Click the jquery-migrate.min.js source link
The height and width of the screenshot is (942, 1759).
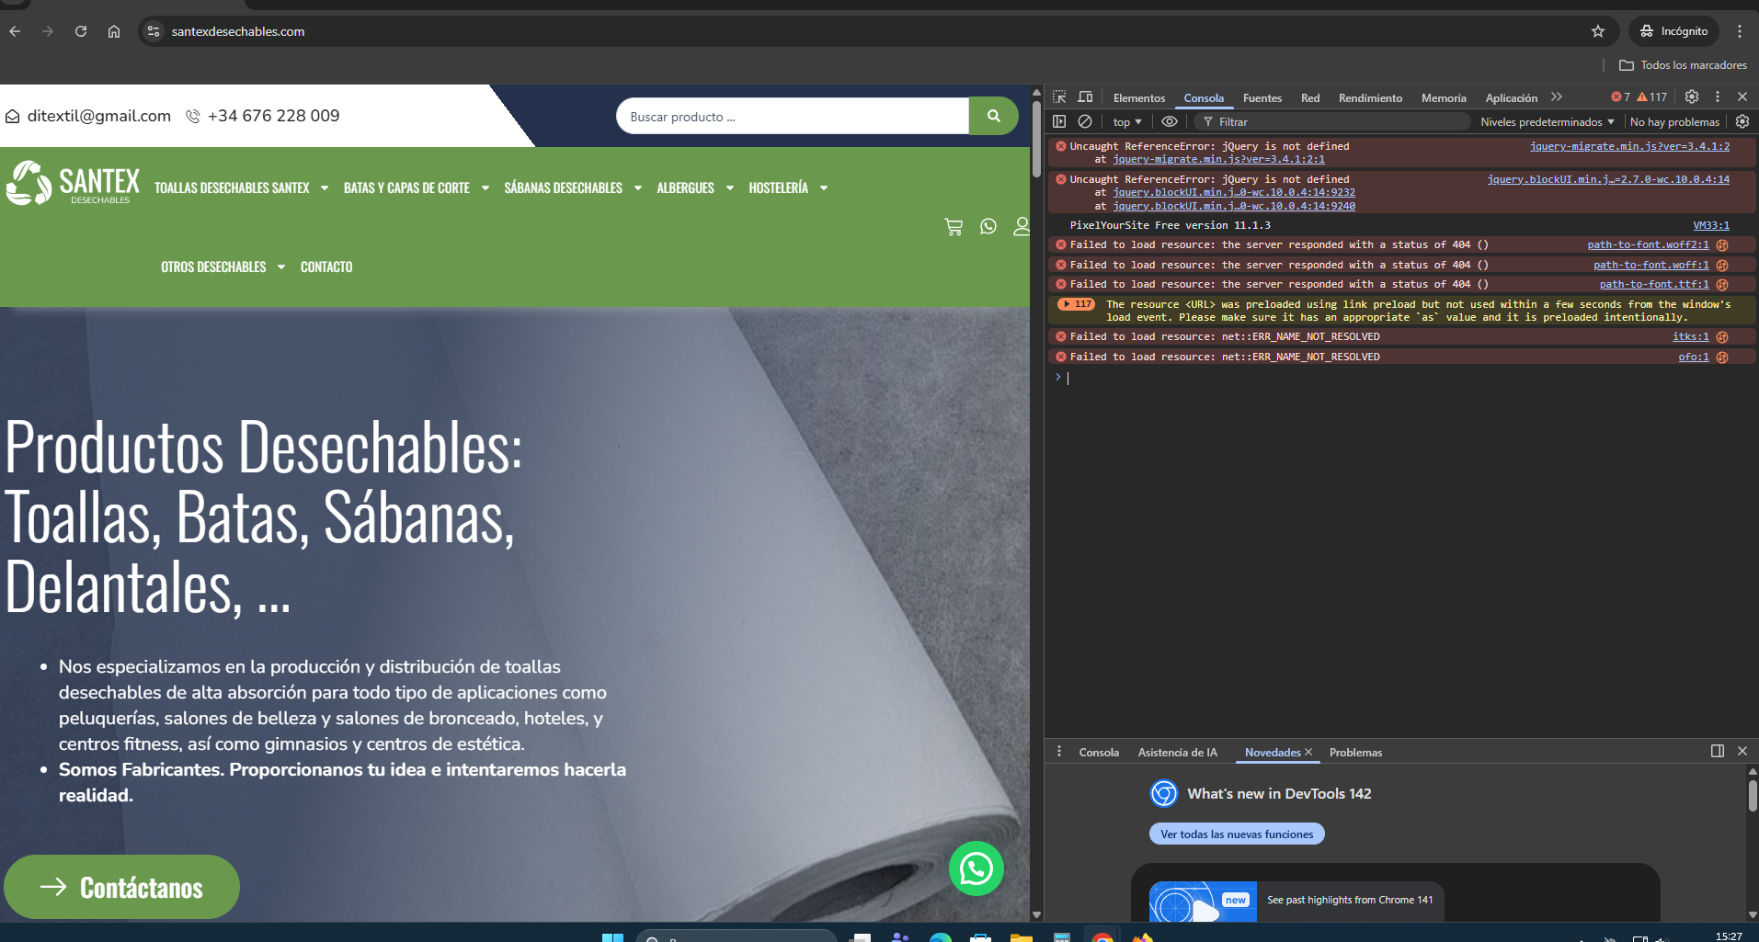pos(1628,146)
